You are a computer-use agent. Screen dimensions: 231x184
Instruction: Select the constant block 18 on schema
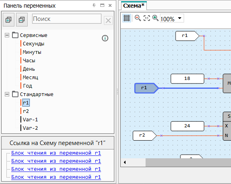pyautogui.click(x=187, y=79)
